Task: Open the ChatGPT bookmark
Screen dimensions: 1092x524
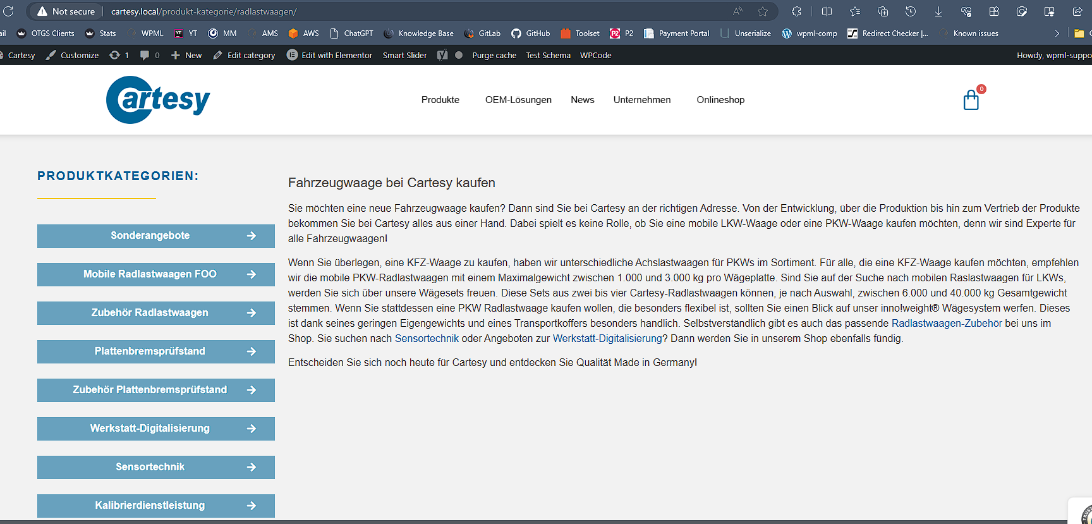Action: pyautogui.click(x=351, y=34)
